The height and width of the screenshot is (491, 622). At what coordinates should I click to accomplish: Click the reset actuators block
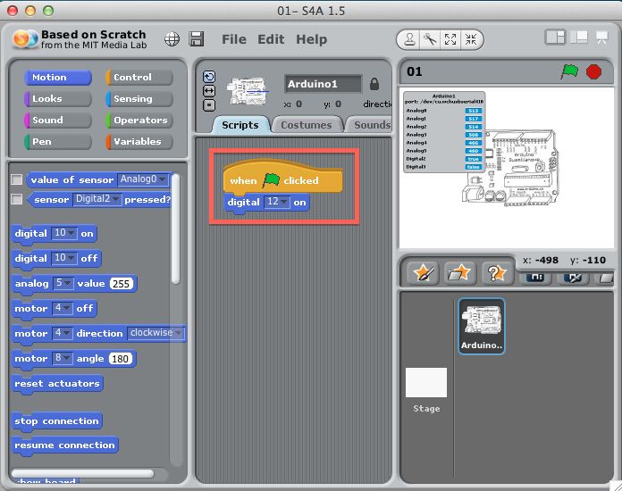tap(57, 384)
